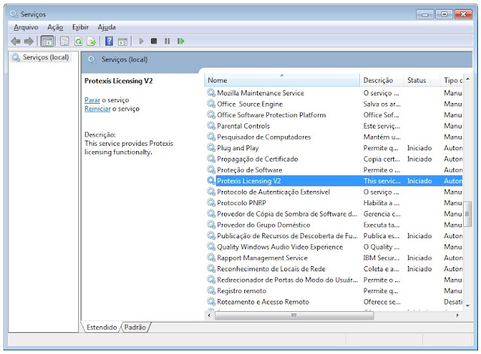
Task: Click the Serviços (local) pane header
Action: pyautogui.click(x=124, y=59)
